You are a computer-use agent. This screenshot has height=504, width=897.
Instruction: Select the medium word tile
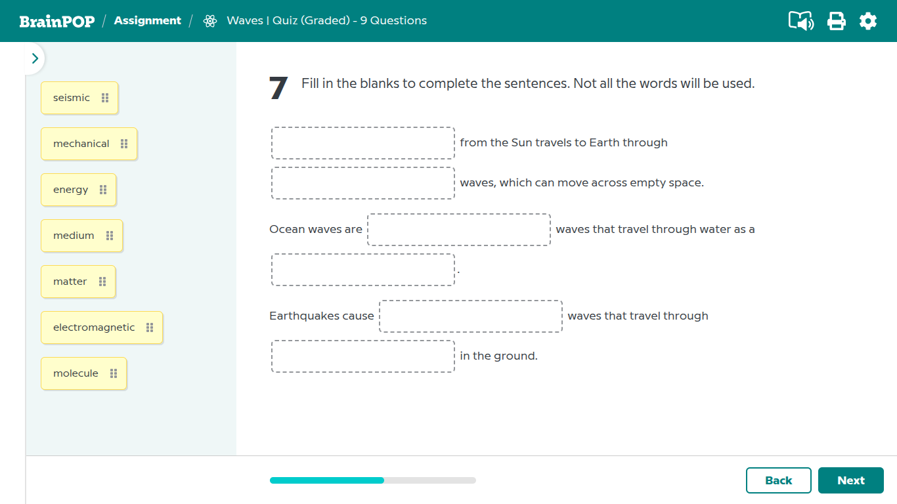(x=74, y=235)
